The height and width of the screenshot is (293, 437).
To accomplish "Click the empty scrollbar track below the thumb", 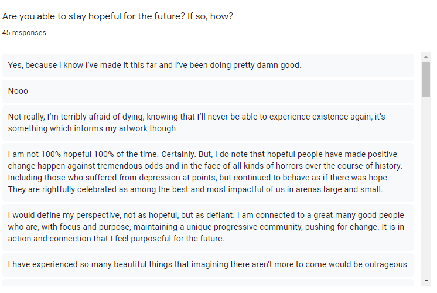I will pyautogui.click(x=426, y=188).
